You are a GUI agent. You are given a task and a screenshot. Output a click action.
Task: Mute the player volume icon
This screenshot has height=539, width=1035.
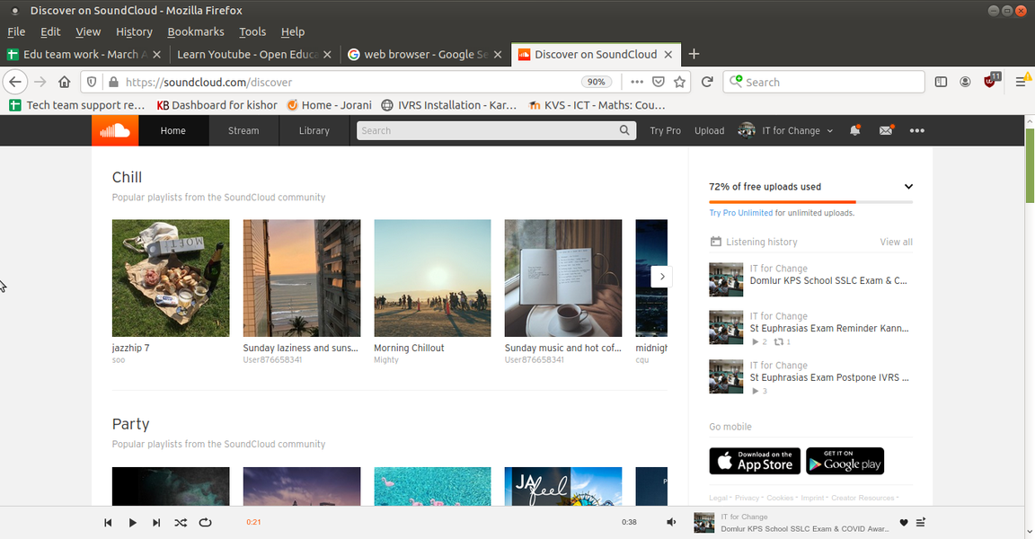click(x=671, y=523)
